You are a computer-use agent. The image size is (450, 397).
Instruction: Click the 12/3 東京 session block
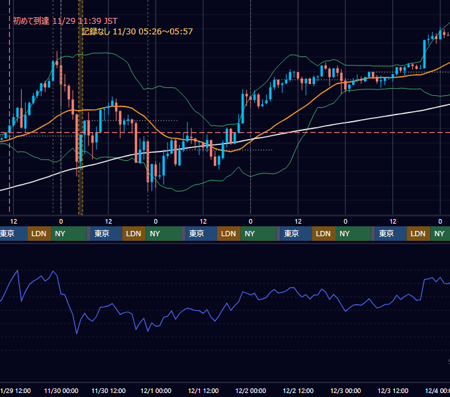(390, 234)
